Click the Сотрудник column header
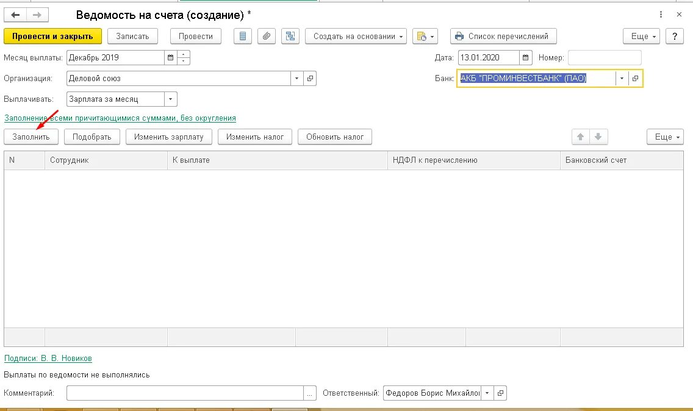 (106, 160)
